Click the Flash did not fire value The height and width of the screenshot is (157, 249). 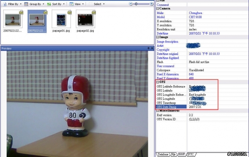tap(199, 62)
